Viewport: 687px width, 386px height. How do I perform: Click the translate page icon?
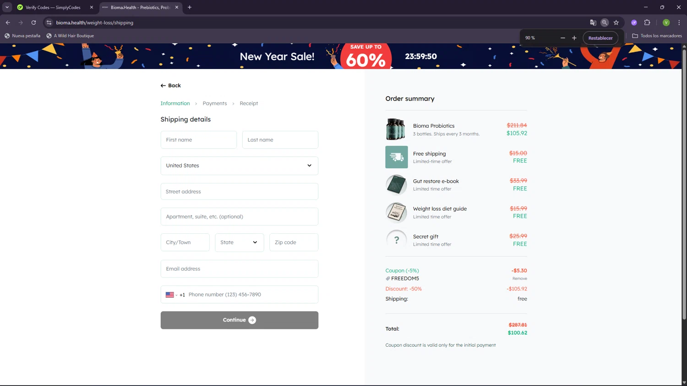[593, 22]
